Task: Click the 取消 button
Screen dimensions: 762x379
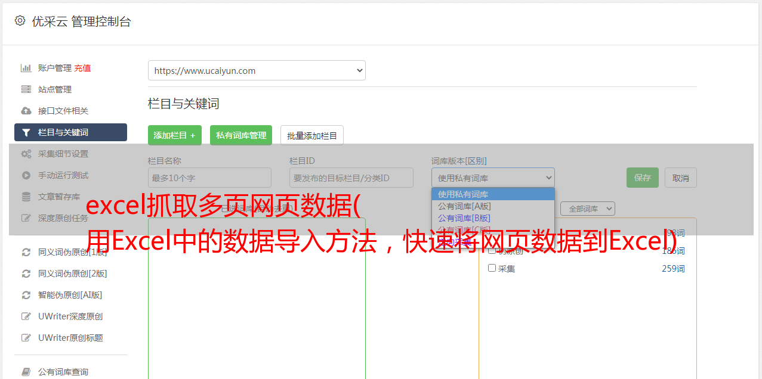Action: [681, 178]
